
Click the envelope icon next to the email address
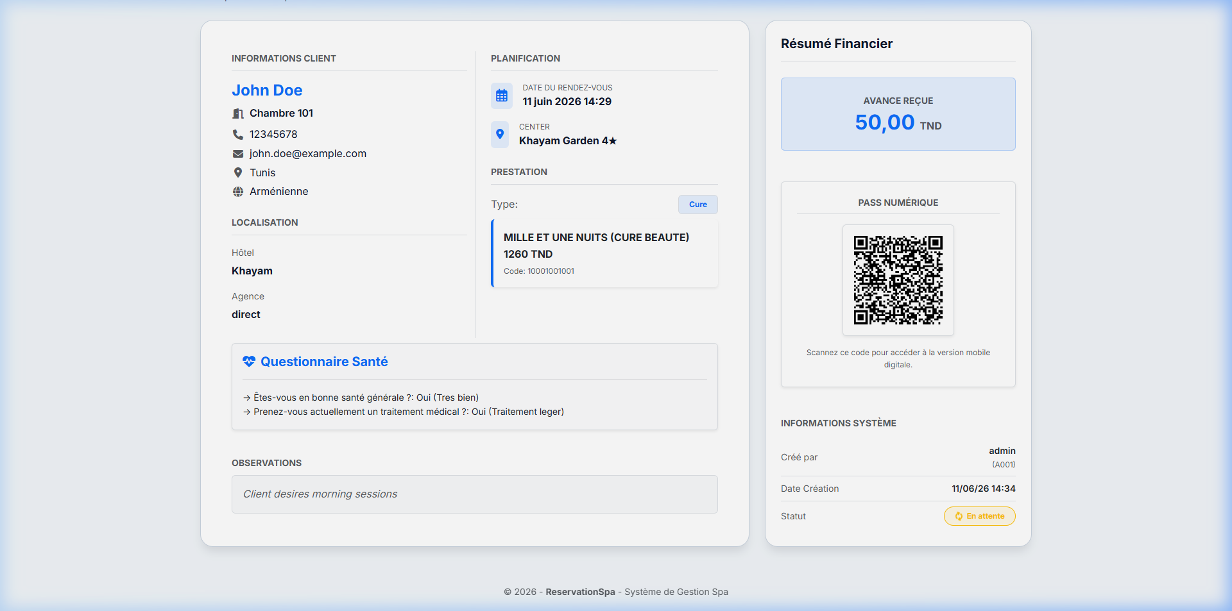coord(238,154)
